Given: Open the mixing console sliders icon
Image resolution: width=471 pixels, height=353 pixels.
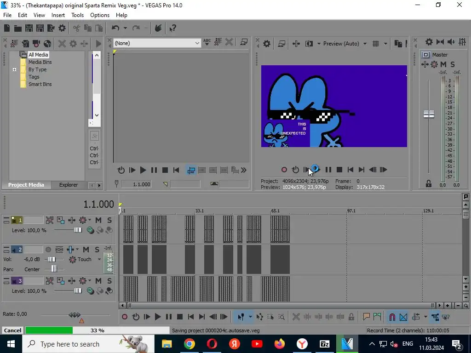Looking at the screenshot, I should 462,42.
